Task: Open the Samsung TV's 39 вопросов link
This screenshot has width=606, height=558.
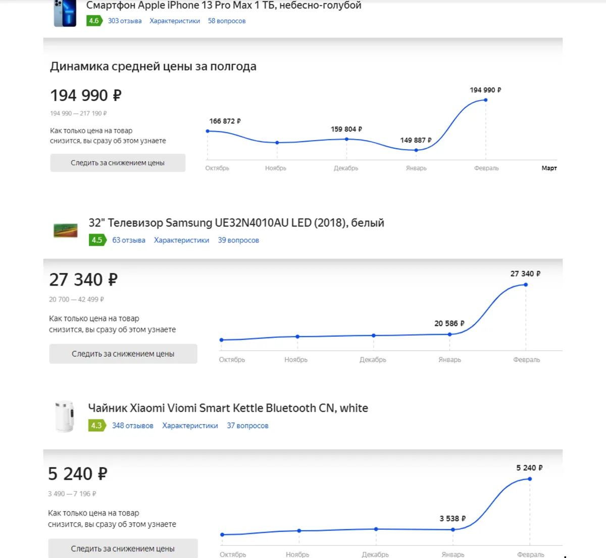Action: pos(238,240)
